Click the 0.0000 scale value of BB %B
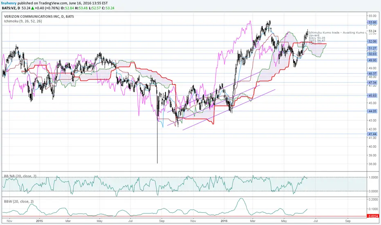 373,191
